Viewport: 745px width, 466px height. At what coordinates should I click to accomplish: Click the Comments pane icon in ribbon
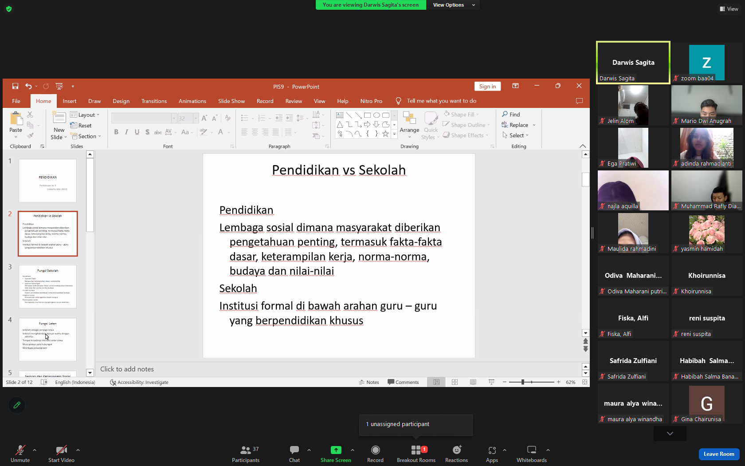pos(579,101)
